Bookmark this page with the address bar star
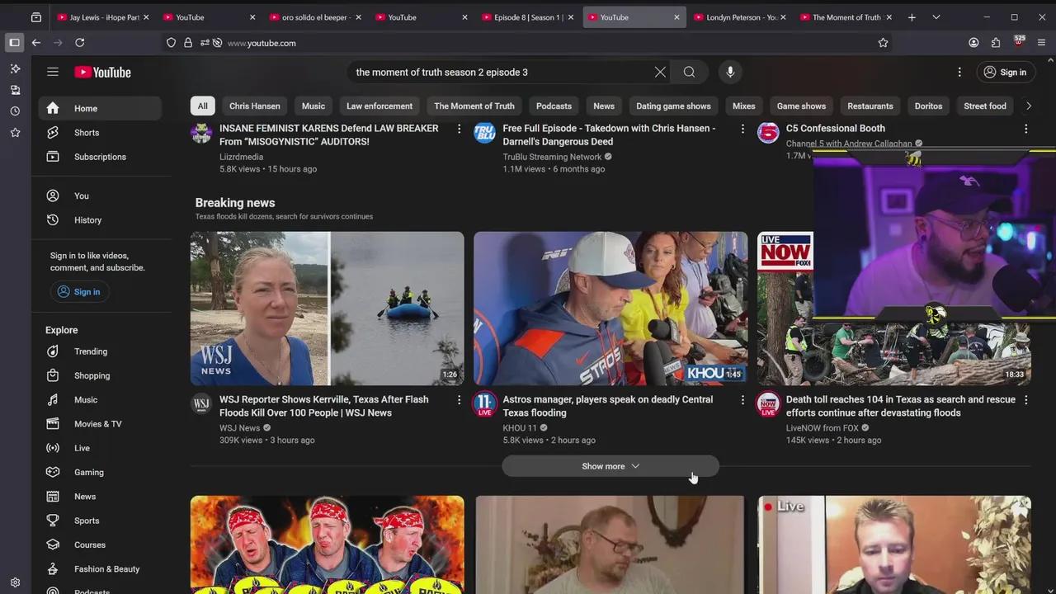 point(883,43)
